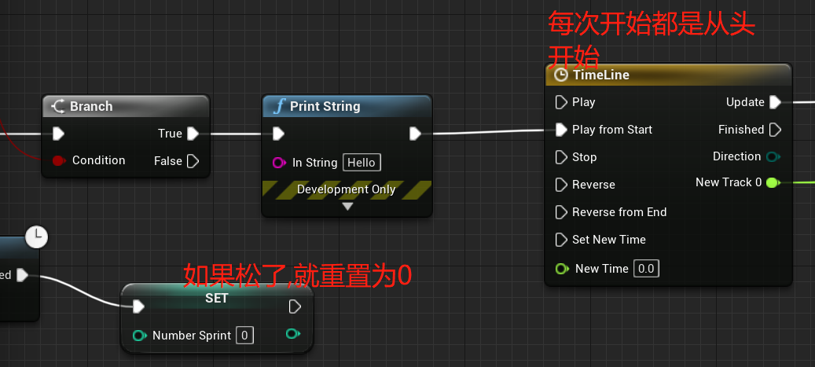This screenshot has width=815, height=367.
Task: Edit the Number Sprint 0 value
Action: tap(244, 336)
